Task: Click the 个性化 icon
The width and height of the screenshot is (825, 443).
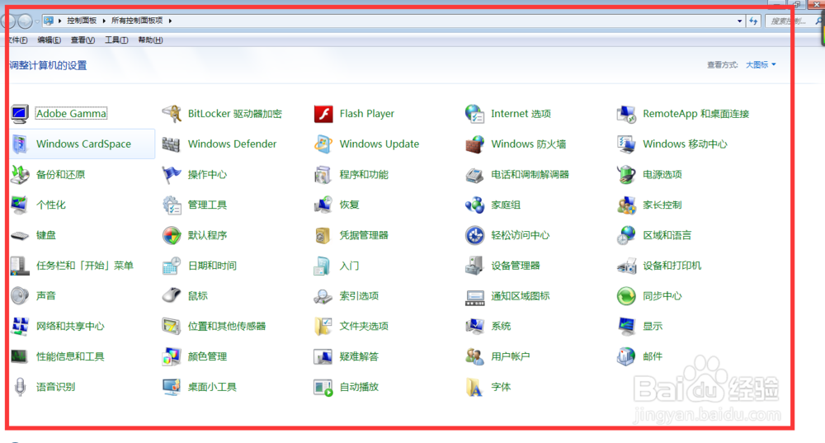Action: (20, 205)
